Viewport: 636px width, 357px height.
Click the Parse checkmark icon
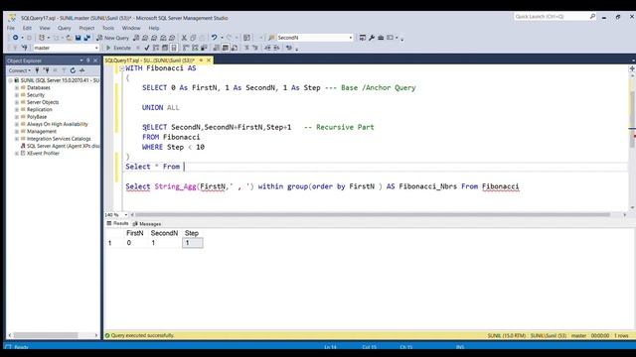[147, 48]
